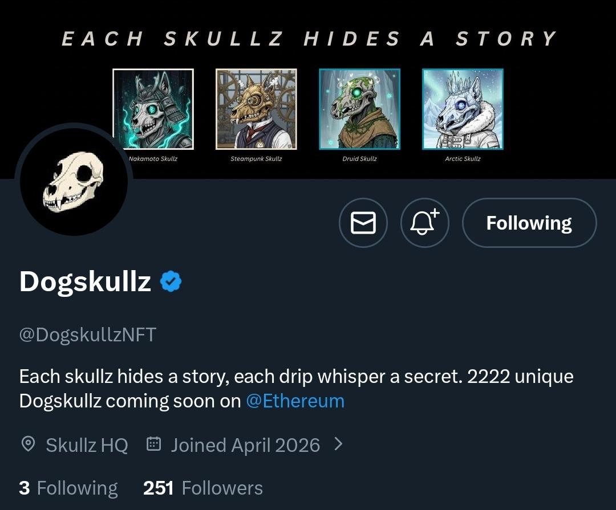Click the Skullz HQ location text
Screen dimensions: 616x510
click(x=87, y=444)
